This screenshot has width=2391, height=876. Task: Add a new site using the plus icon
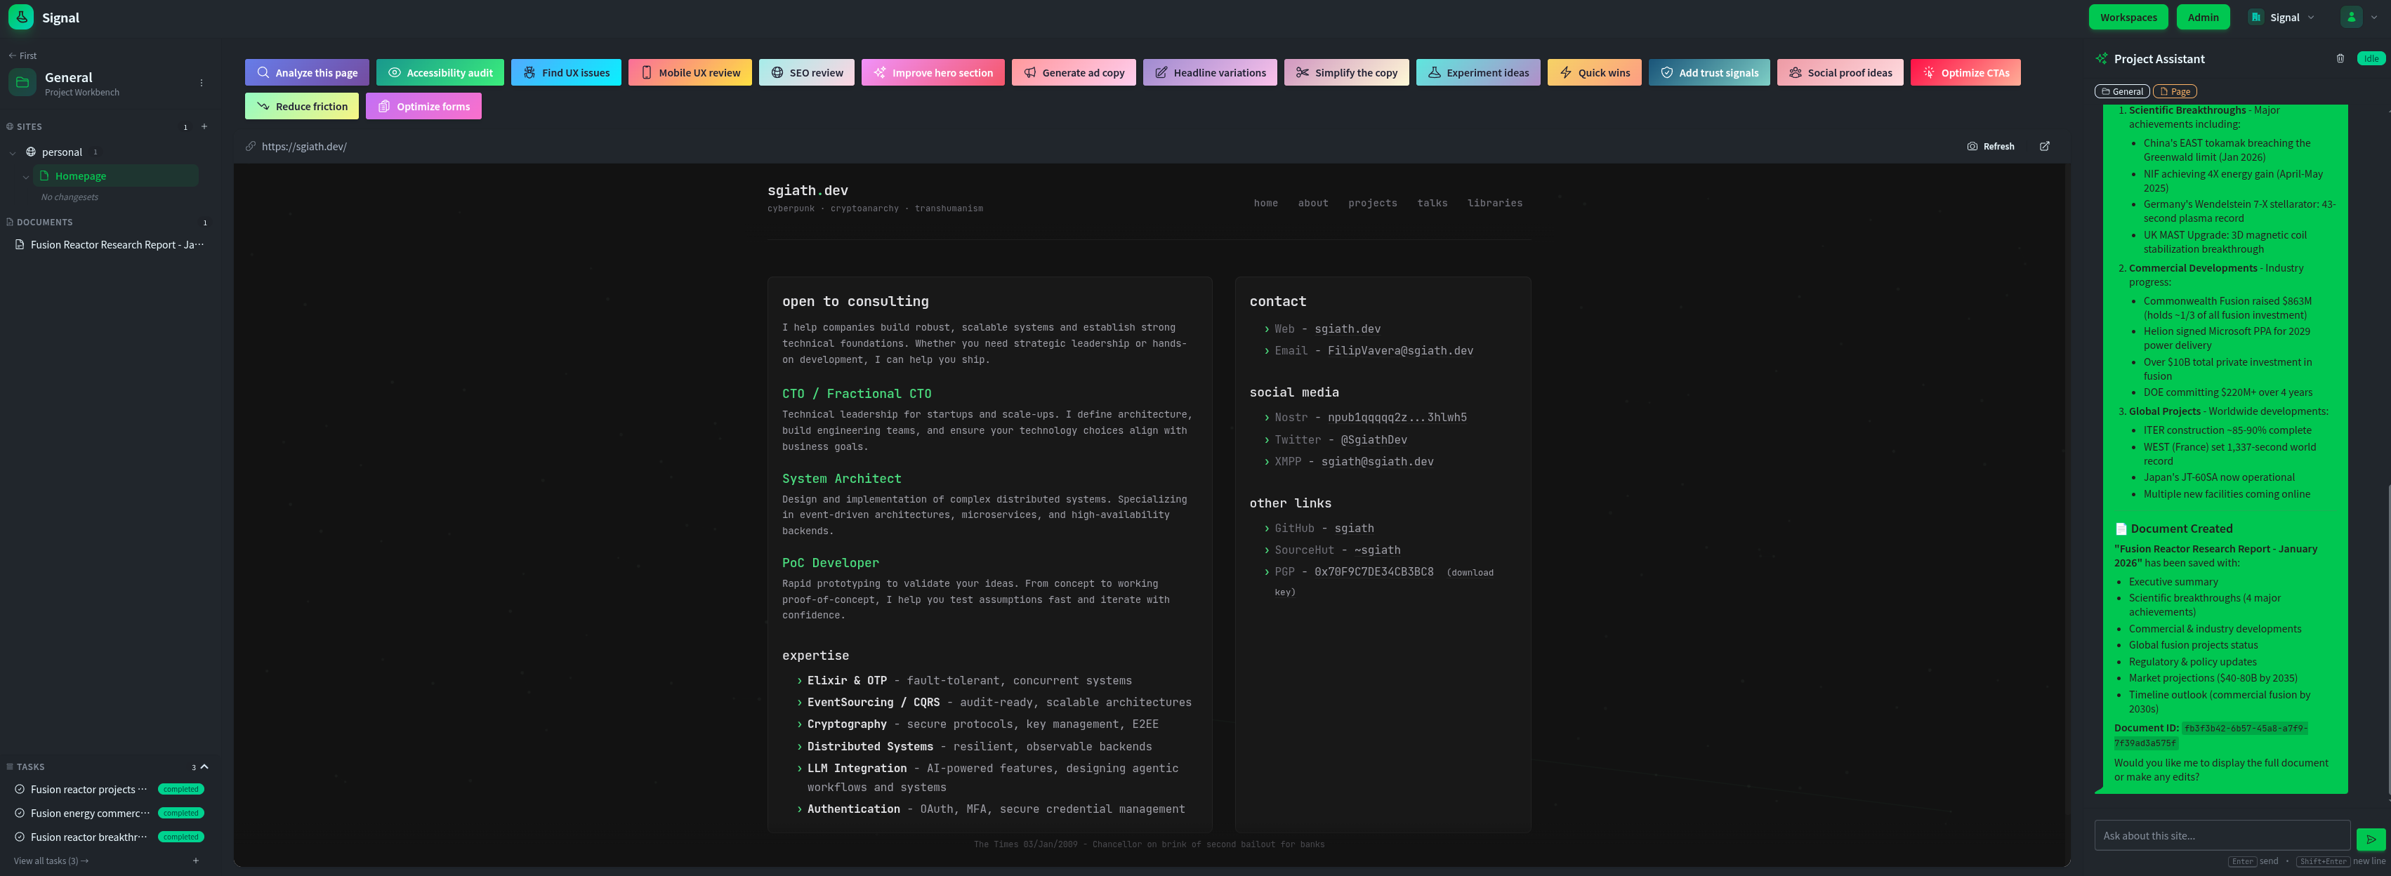204,126
